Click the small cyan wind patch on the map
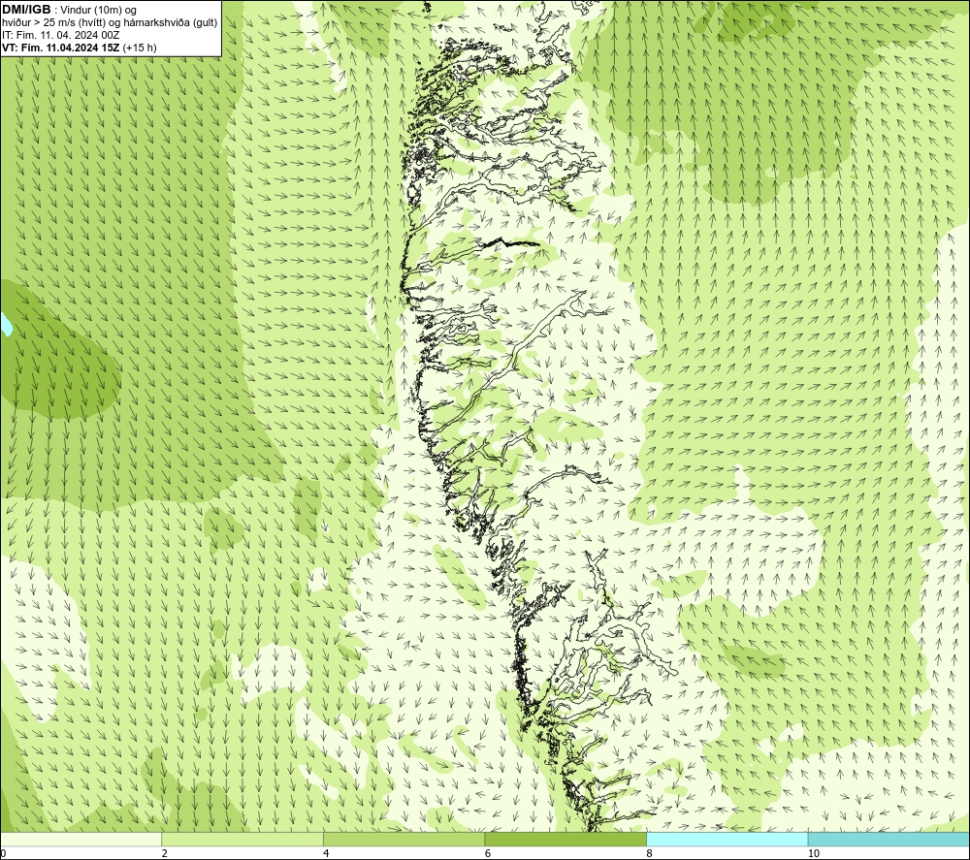This screenshot has height=860, width=970. pyautogui.click(x=6, y=324)
